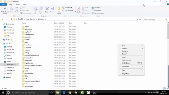Image resolution: width=169 pixels, height=95 pixels.
Task: Open Microsoft Edge from taskbar
Action: pos(64,93)
